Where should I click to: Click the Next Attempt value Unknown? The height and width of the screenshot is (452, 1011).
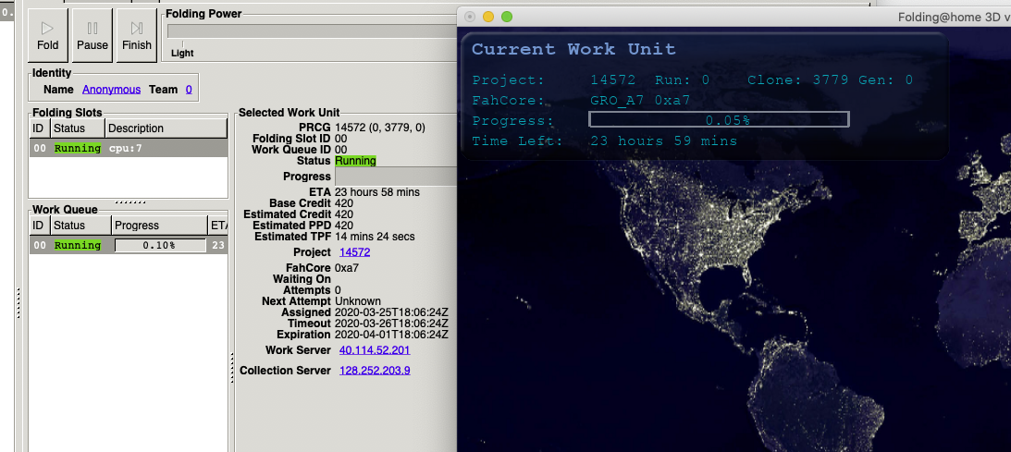click(x=358, y=301)
